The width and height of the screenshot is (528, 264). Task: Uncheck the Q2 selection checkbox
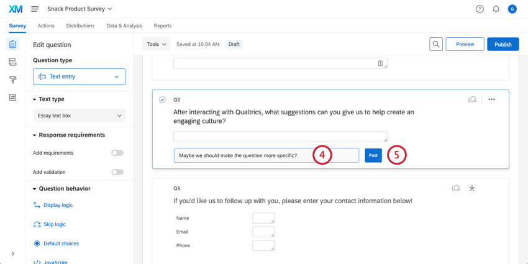pyautogui.click(x=163, y=99)
